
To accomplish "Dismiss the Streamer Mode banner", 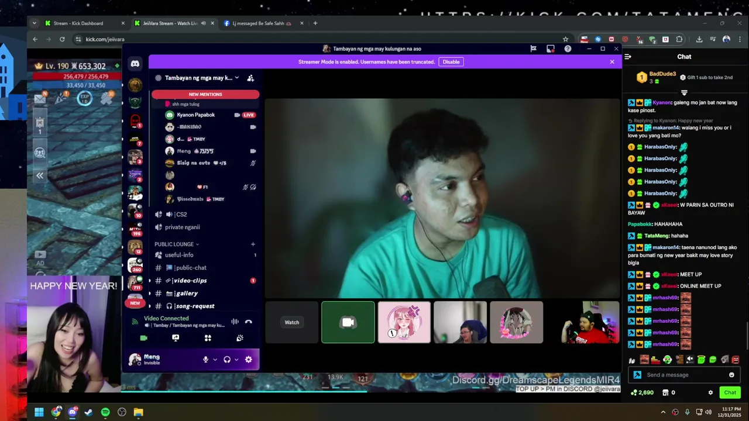I will [x=612, y=62].
